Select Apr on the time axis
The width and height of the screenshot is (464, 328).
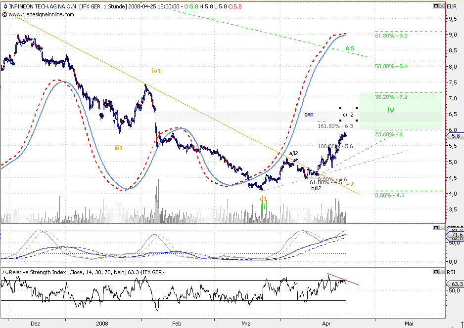(x=326, y=324)
